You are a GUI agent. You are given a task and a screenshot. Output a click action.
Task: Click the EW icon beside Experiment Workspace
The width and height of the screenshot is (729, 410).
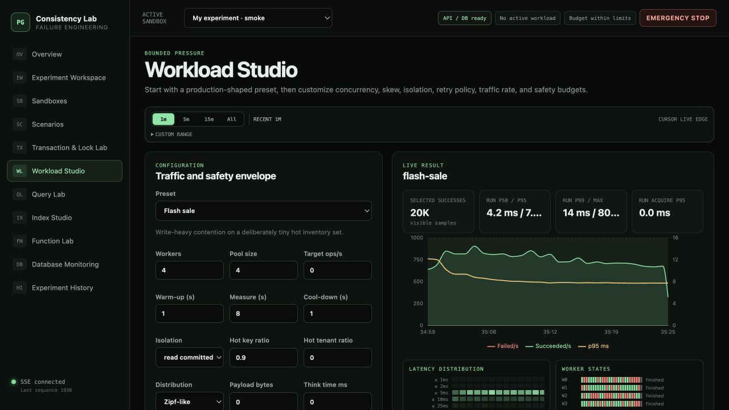20,77
